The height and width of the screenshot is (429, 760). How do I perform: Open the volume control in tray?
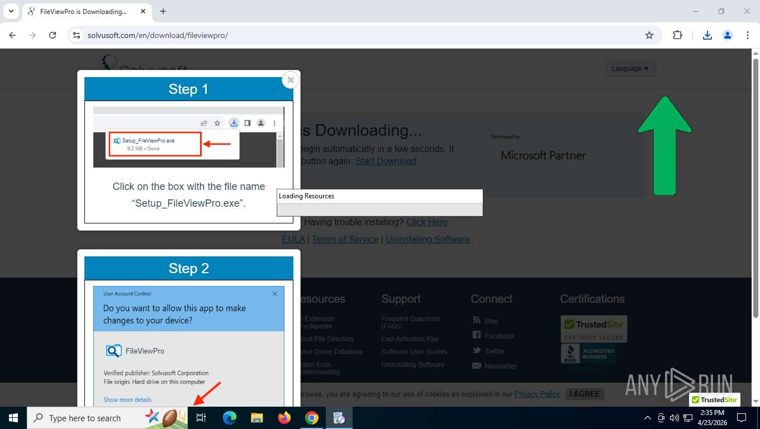click(x=674, y=418)
